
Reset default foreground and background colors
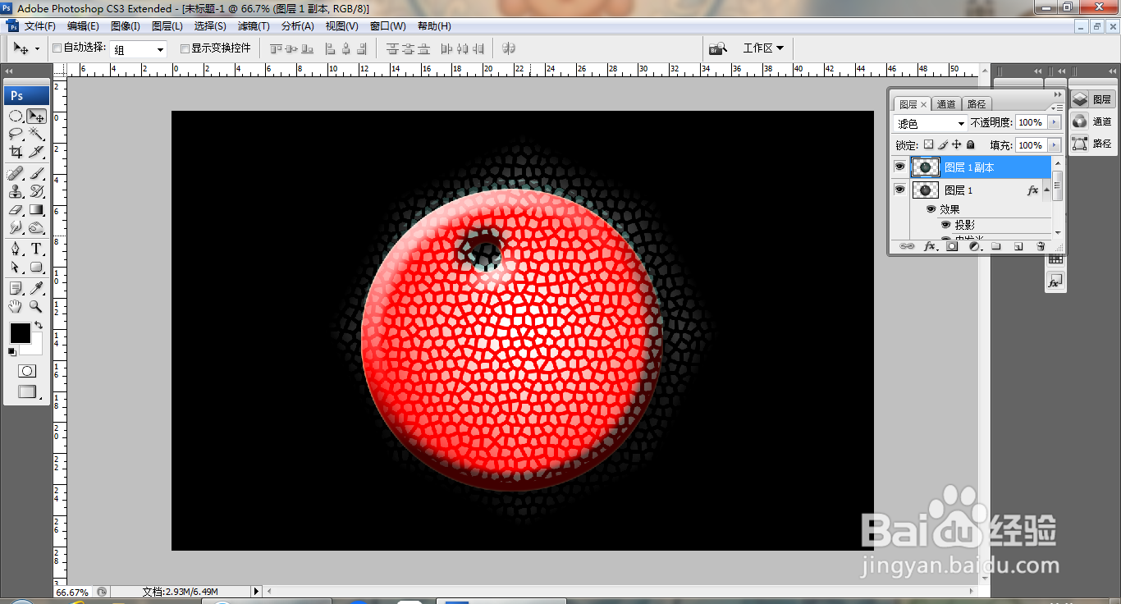click(12, 352)
